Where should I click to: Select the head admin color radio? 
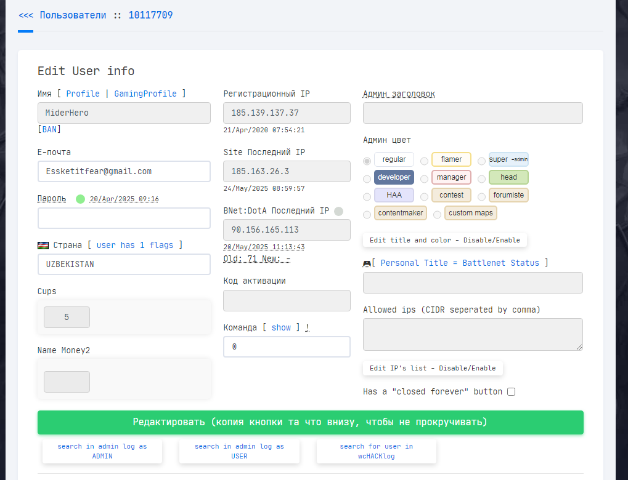[x=481, y=179]
